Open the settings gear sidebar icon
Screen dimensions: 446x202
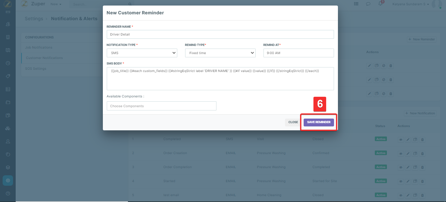click(8, 180)
